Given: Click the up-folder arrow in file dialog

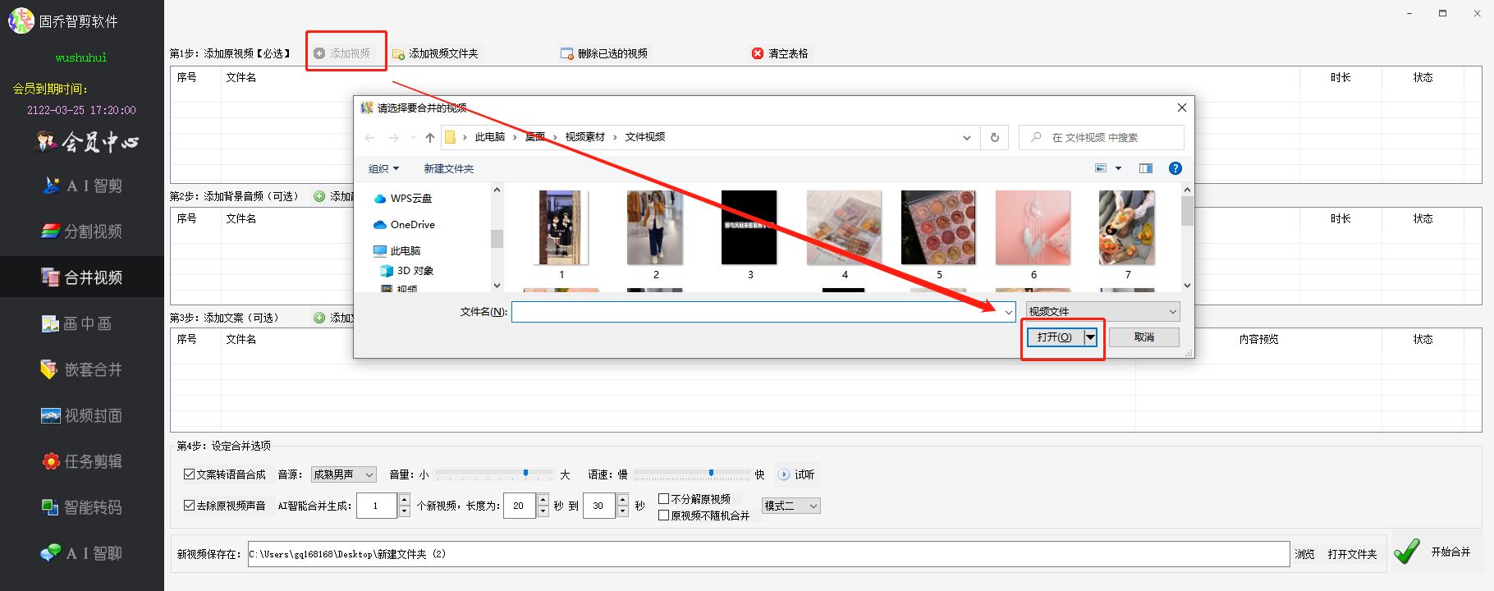Looking at the screenshot, I should tap(429, 138).
